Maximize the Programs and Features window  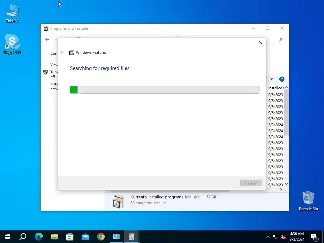pyautogui.click(x=267, y=28)
